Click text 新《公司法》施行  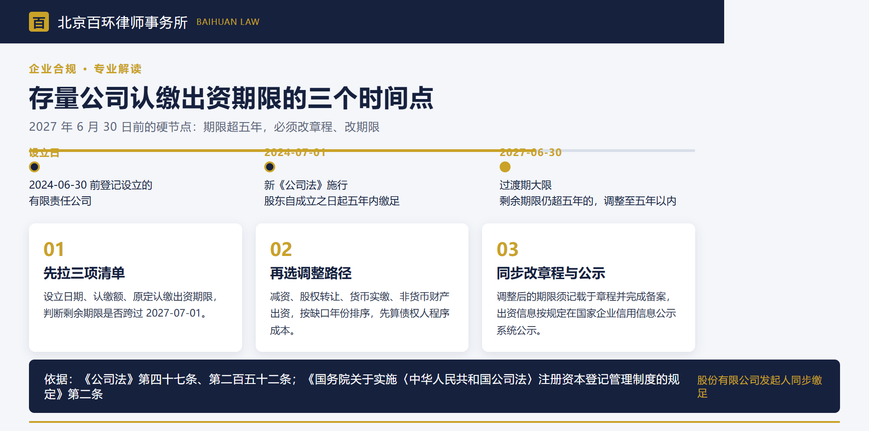pyautogui.click(x=306, y=185)
